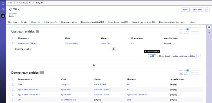Open the Home icon in left sidebar

(3, 3)
